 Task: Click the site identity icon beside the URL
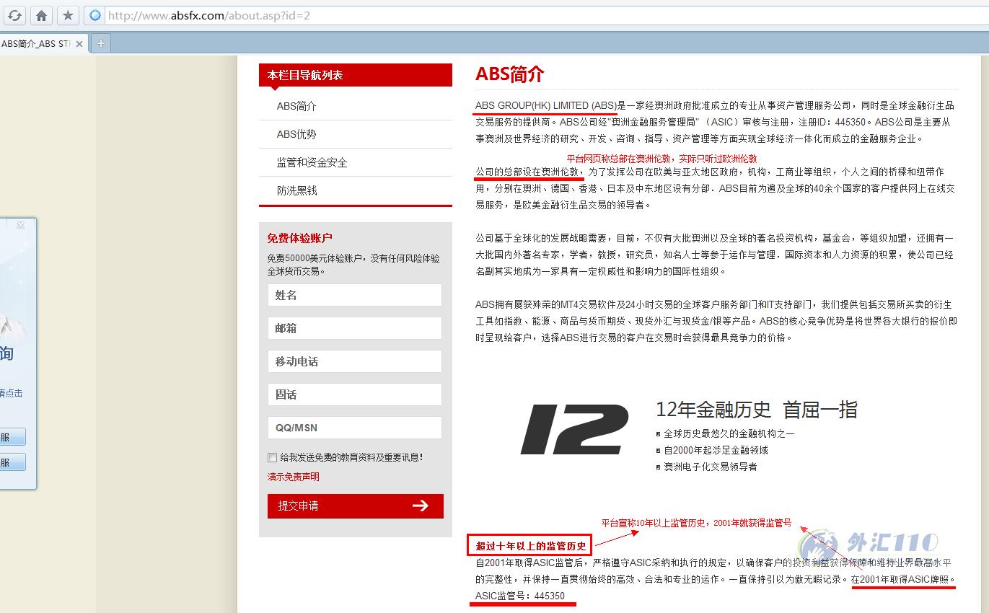point(94,15)
